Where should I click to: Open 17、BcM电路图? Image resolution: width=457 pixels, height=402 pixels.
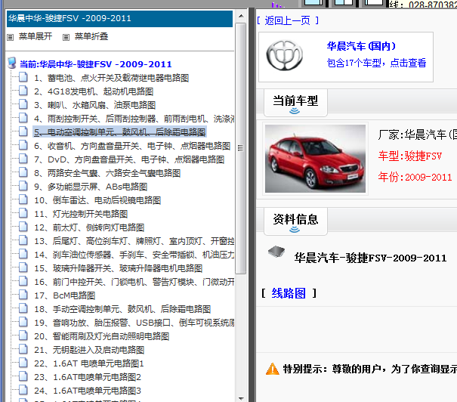[x=65, y=295]
